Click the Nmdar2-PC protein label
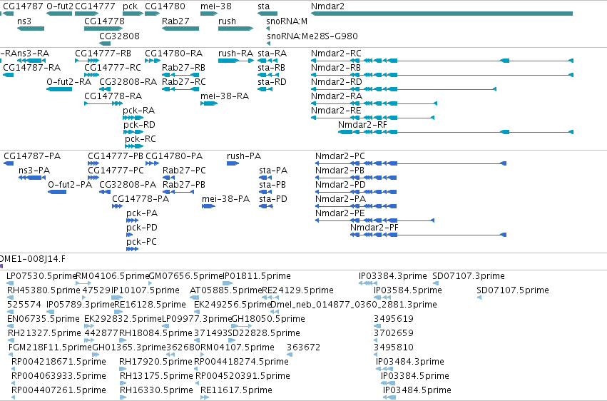The height and width of the screenshot is (401, 607). click(x=340, y=156)
